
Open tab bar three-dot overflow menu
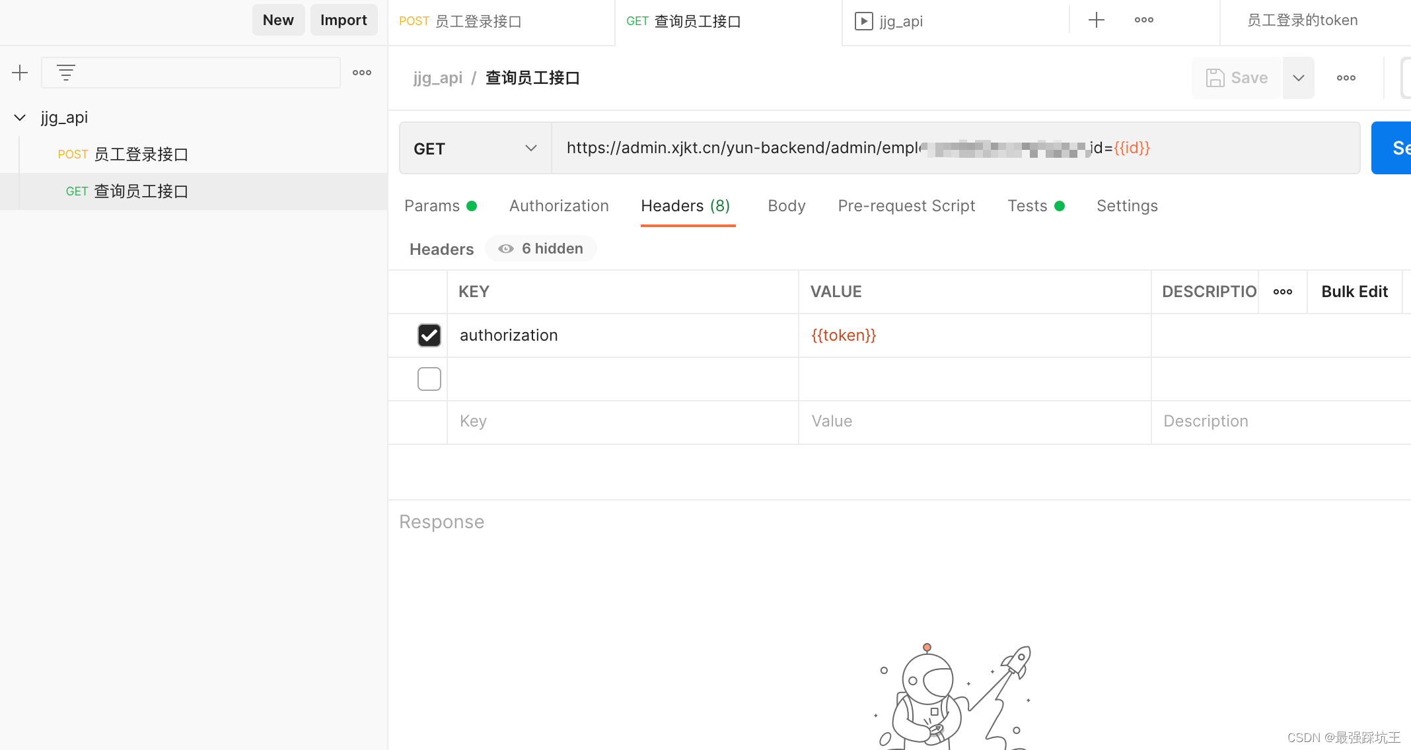coord(1143,20)
